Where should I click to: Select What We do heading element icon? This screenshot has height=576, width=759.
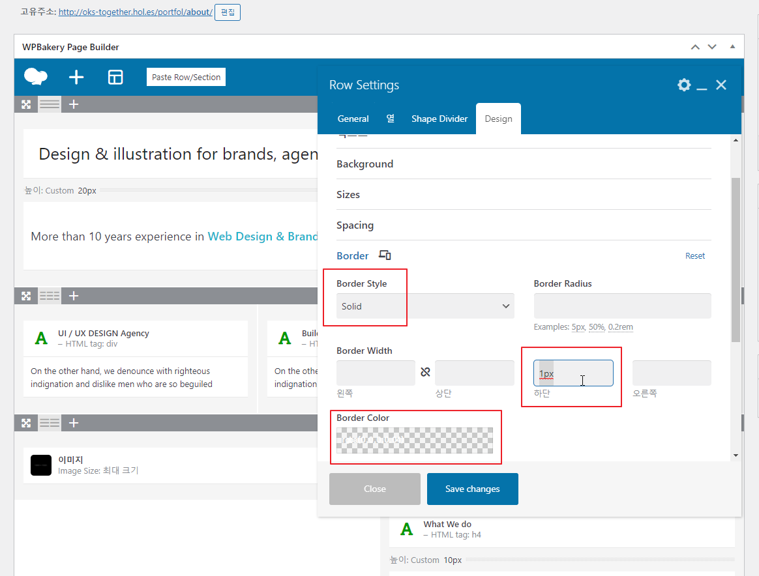click(x=407, y=529)
